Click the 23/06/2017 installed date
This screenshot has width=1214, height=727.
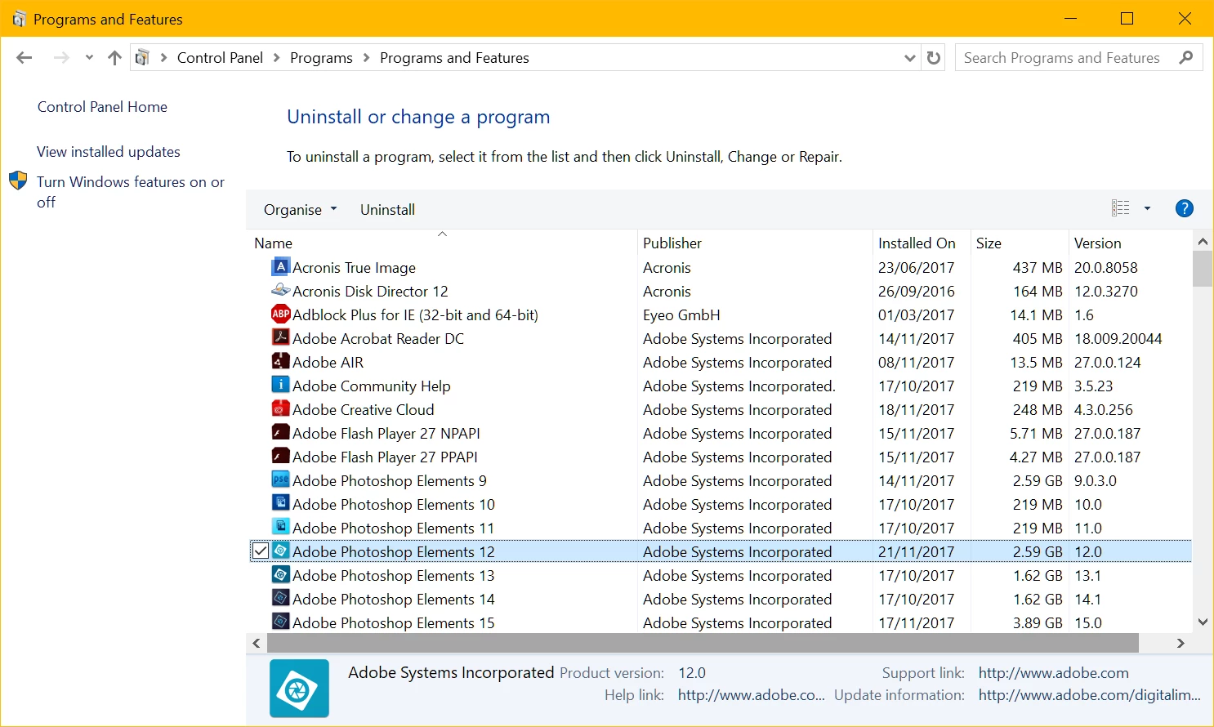point(916,267)
